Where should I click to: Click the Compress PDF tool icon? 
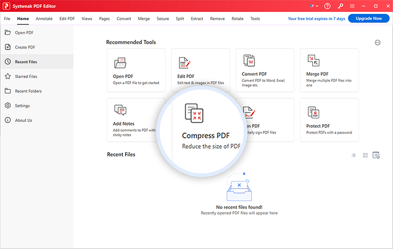pos(194,113)
